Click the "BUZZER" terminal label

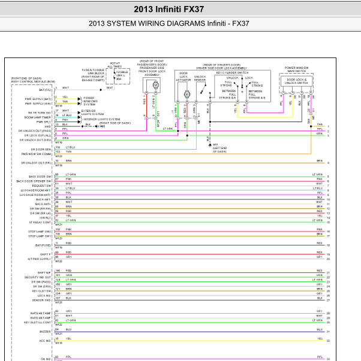point(45,332)
